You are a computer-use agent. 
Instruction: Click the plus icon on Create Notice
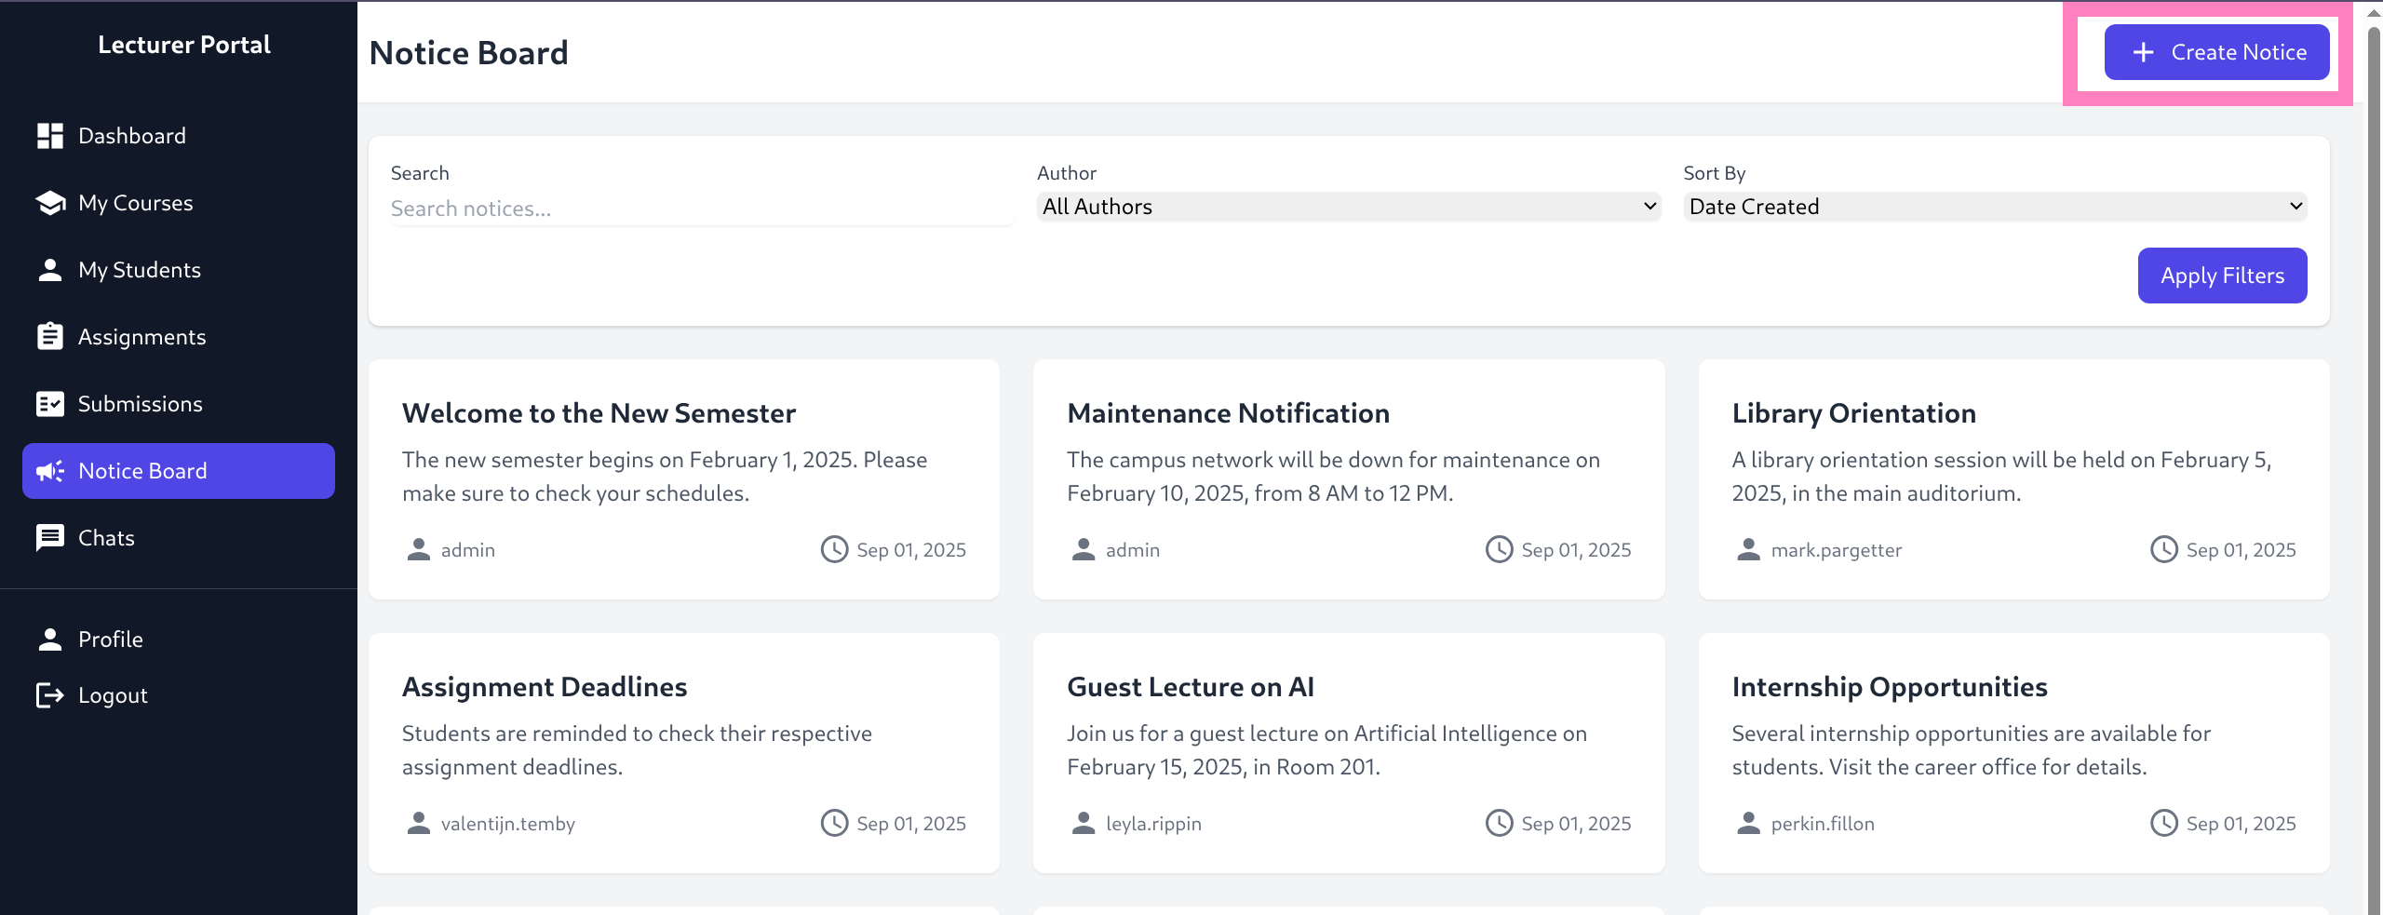2143,52
